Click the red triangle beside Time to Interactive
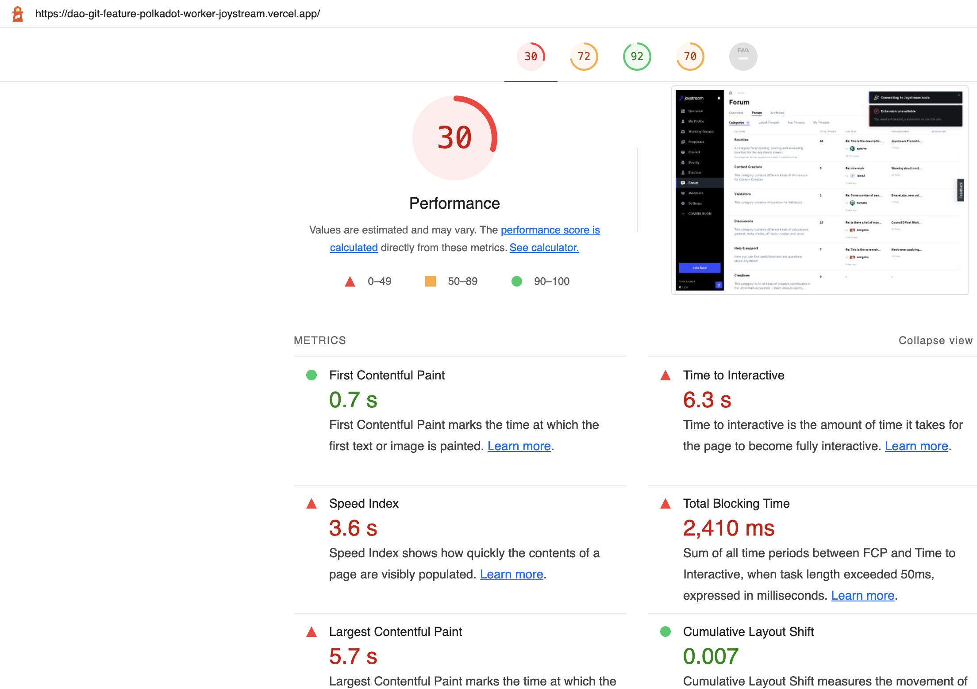Image resolution: width=977 pixels, height=689 pixels. 665,375
